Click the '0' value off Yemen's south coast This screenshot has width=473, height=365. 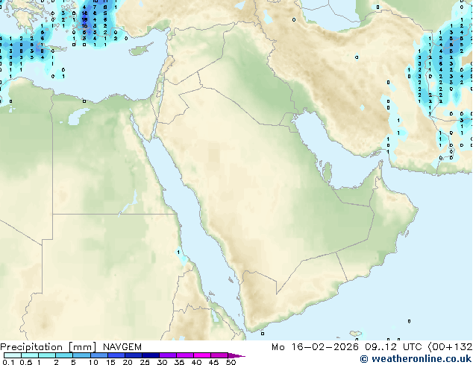pos(263,334)
